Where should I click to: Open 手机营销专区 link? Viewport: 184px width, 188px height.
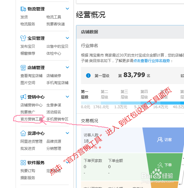pyautogui.click(x=57, y=119)
